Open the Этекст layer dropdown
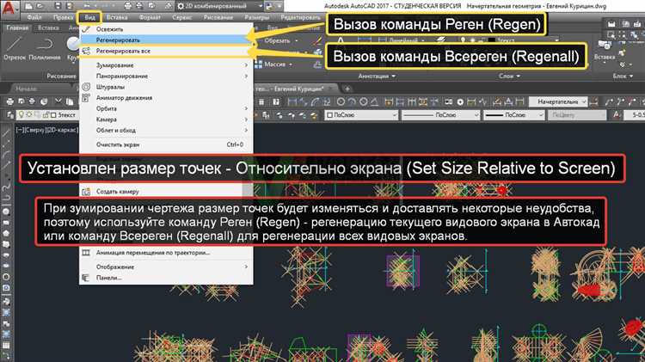The height and width of the screenshot is (362, 645). pyautogui.click(x=47, y=114)
